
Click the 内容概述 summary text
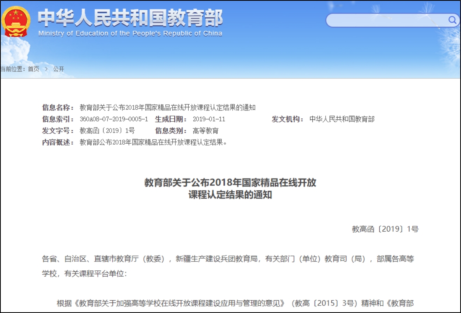153,142
